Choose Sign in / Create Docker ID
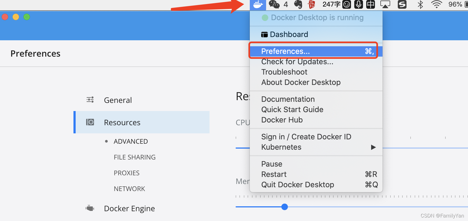468x221 pixels. pos(316,137)
